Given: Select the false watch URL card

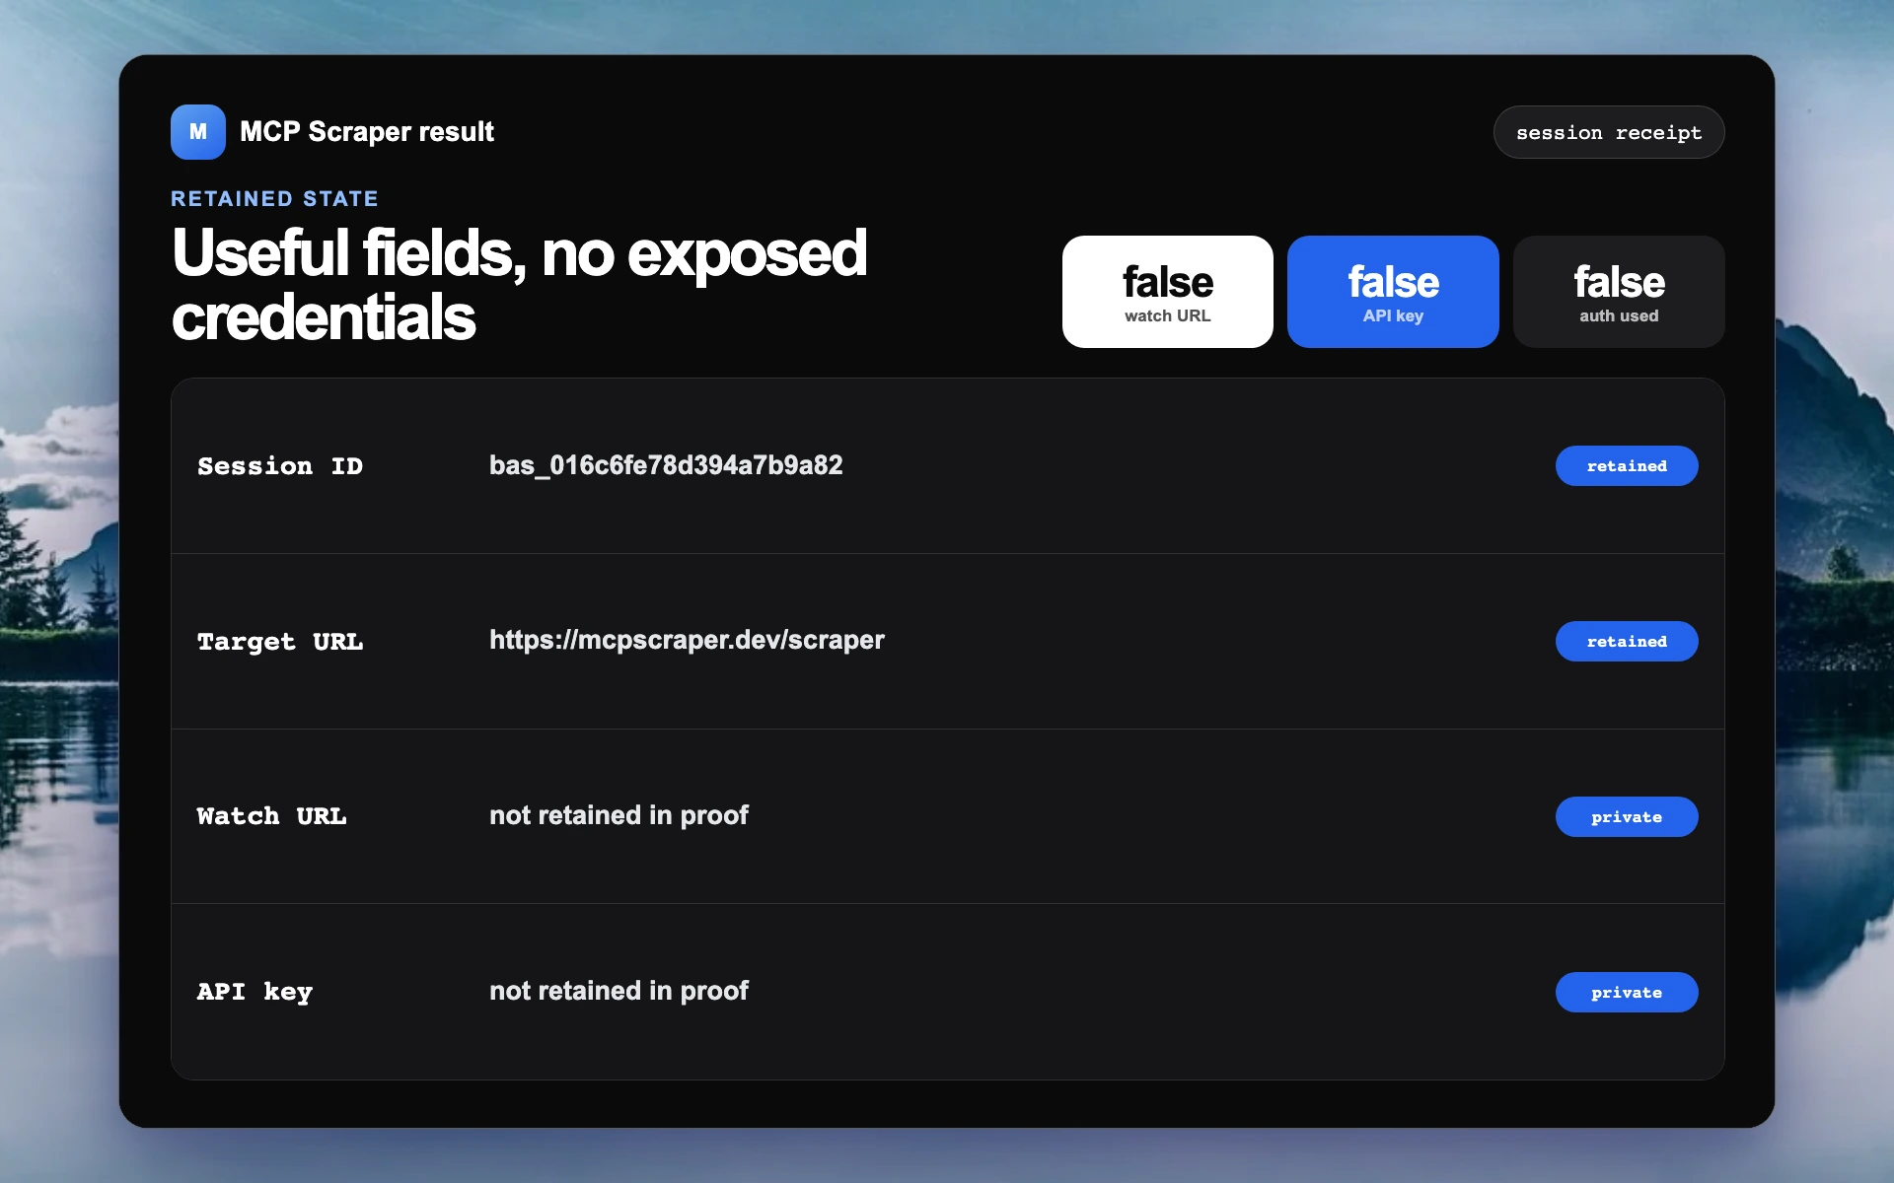Looking at the screenshot, I should tap(1167, 292).
